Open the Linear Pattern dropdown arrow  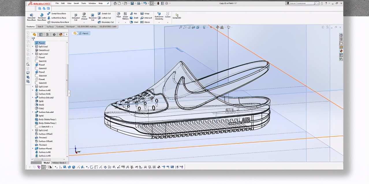[126, 22]
